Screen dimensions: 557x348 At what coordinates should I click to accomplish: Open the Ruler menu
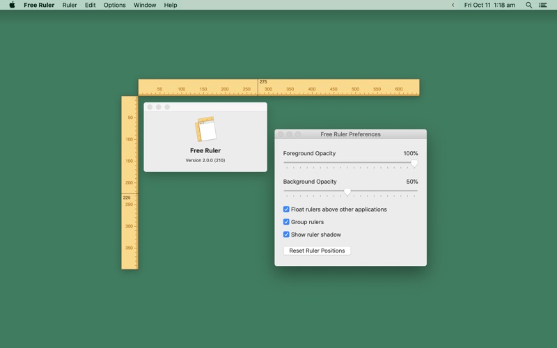pyautogui.click(x=70, y=5)
